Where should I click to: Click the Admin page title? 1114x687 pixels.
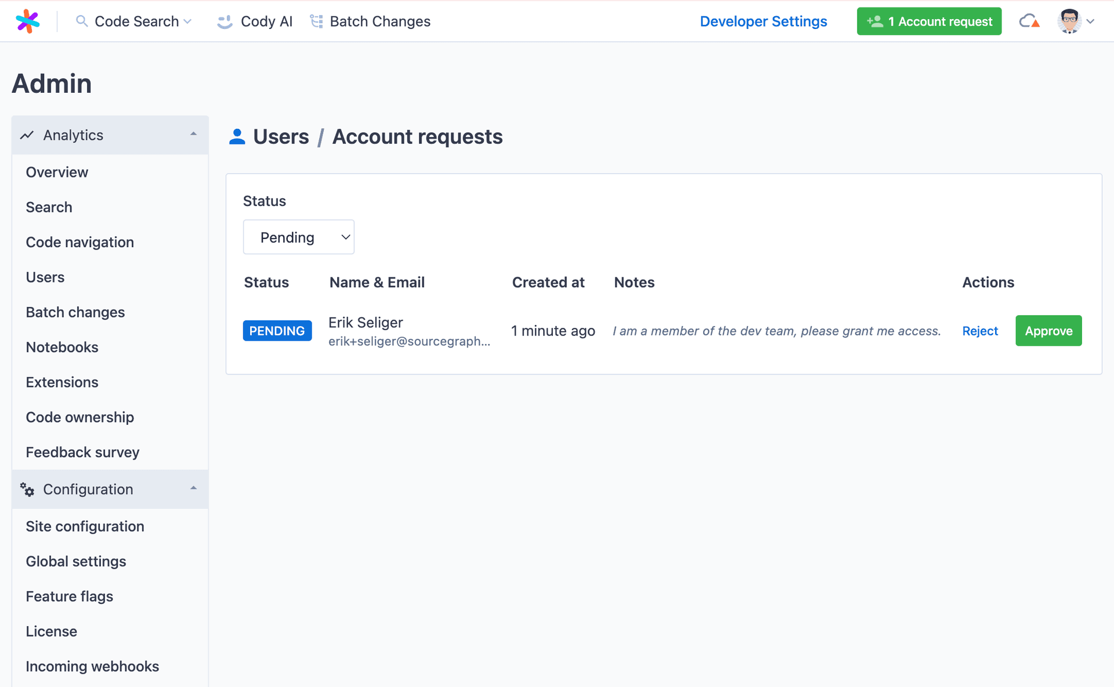(52, 84)
